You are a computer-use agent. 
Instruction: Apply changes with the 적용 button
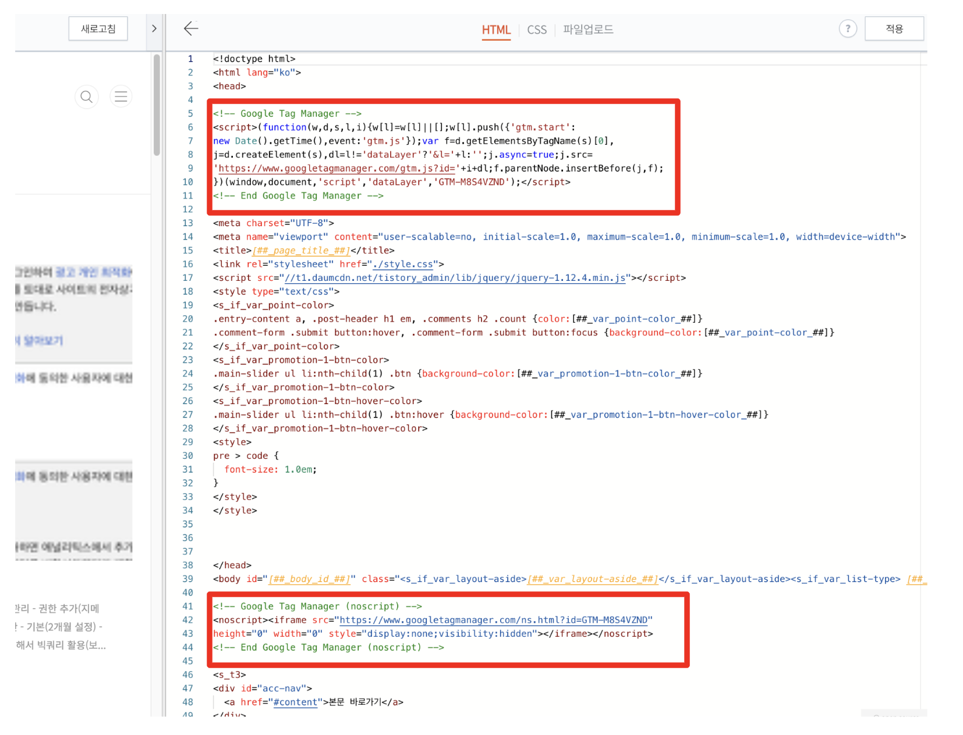(x=894, y=28)
